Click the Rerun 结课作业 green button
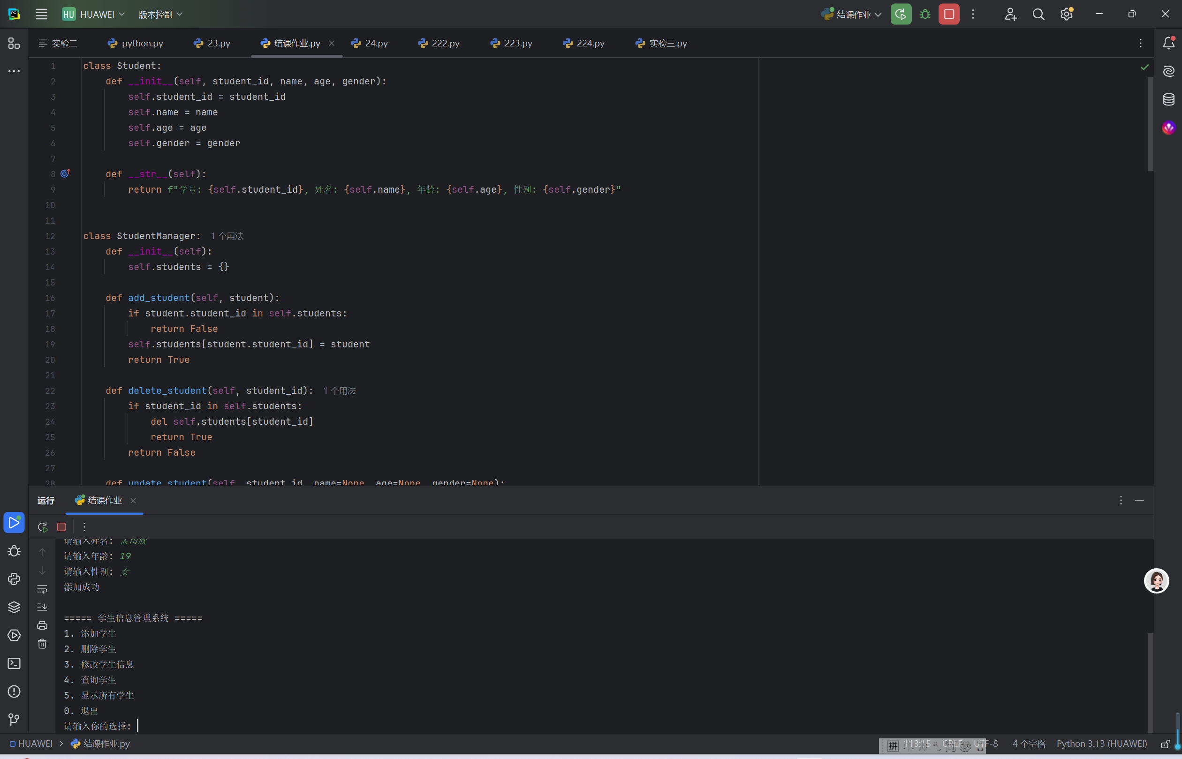The width and height of the screenshot is (1182, 759). [901, 14]
